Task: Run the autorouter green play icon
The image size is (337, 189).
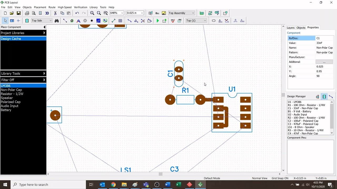Action: 158,20
